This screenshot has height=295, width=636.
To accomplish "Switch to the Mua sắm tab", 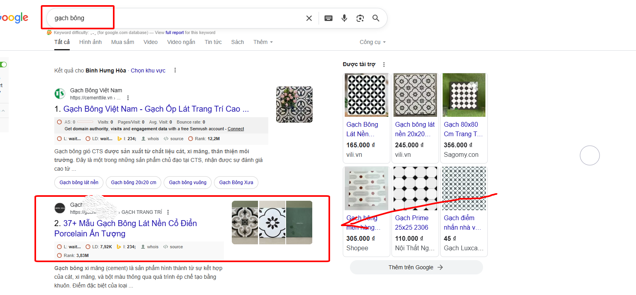I will point(122,42).
